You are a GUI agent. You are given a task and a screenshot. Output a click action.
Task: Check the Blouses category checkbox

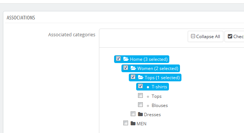pos(140,105)
